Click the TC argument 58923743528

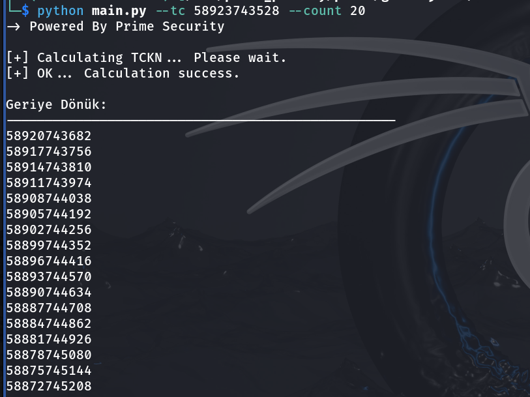tap(237, 11)
